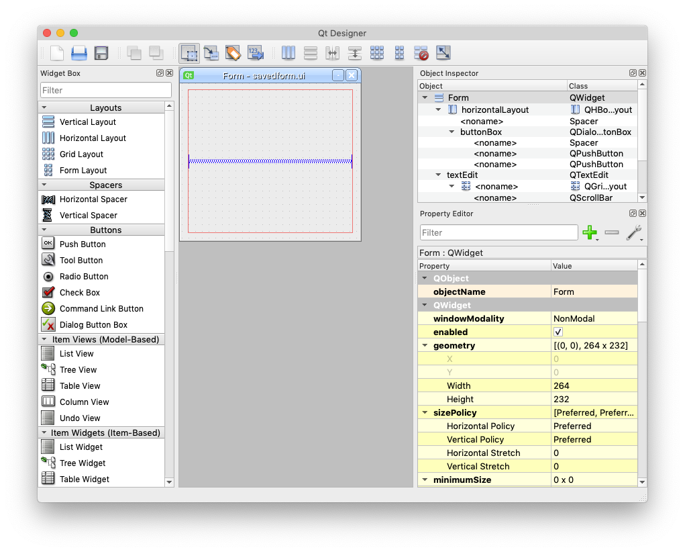Click the New Form toolbar icon

[x=57, y=53]
